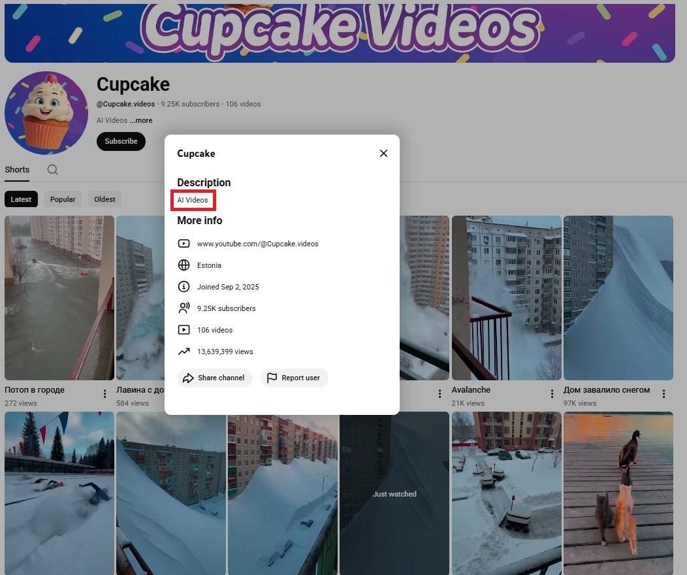Open three-dot menu for Дом завалило снегом
The width and height of the screenshot is (687, 575).
coord(663,394)
